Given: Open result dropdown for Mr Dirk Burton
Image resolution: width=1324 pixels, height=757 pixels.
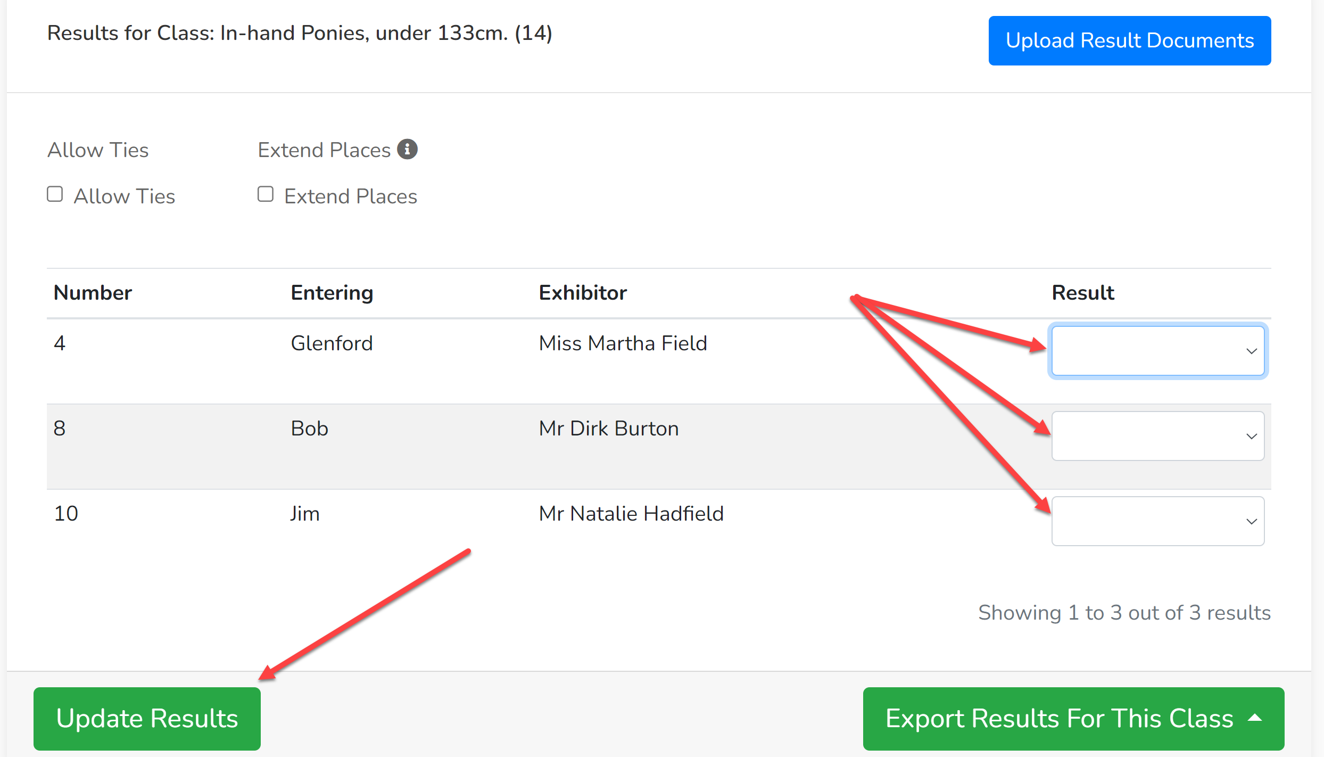Looking at the screenshot, I should coord(1158,436).
